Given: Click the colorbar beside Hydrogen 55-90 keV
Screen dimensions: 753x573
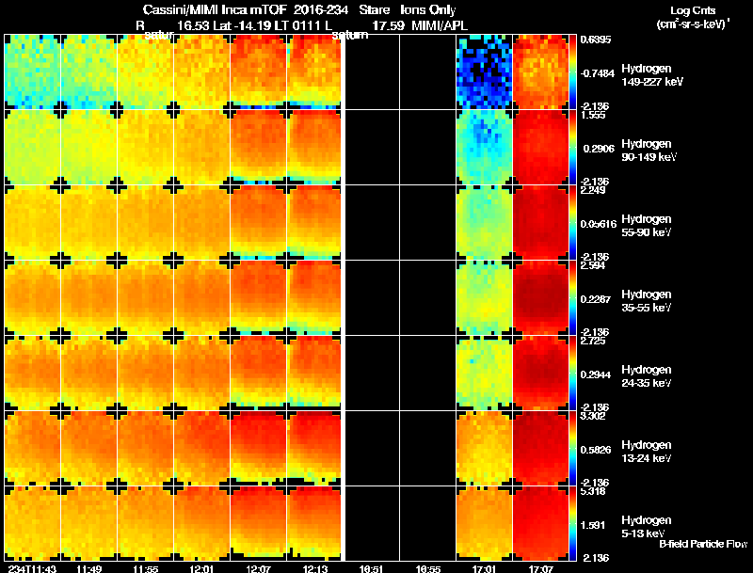Looking at the screenshot, I should click(x=572, y=223).
